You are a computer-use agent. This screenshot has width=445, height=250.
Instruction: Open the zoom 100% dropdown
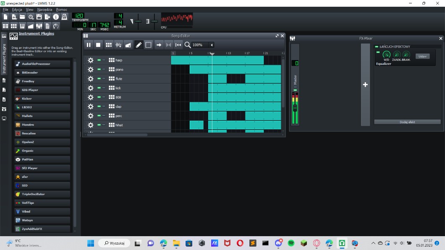coord(212,45)
